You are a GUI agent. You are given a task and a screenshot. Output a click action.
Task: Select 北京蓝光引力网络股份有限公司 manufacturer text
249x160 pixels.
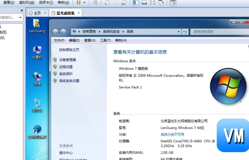[x=184, y=121]
